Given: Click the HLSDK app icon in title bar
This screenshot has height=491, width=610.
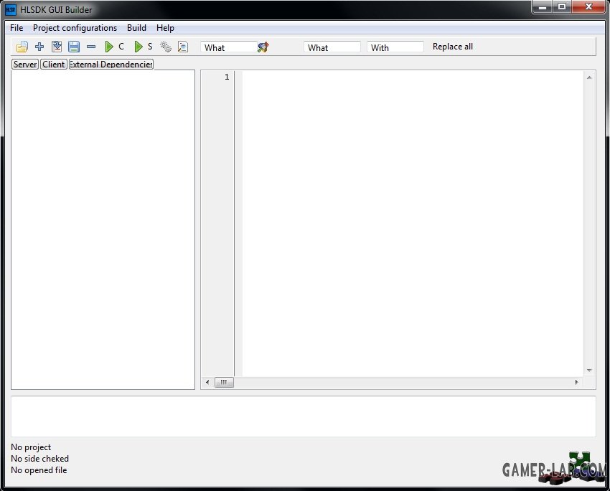Looking at the screenshot, I should click(11, 10).
